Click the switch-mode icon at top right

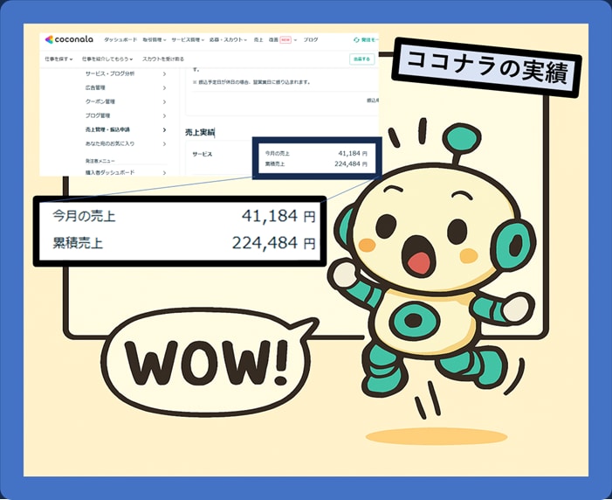tap(356, 40)
